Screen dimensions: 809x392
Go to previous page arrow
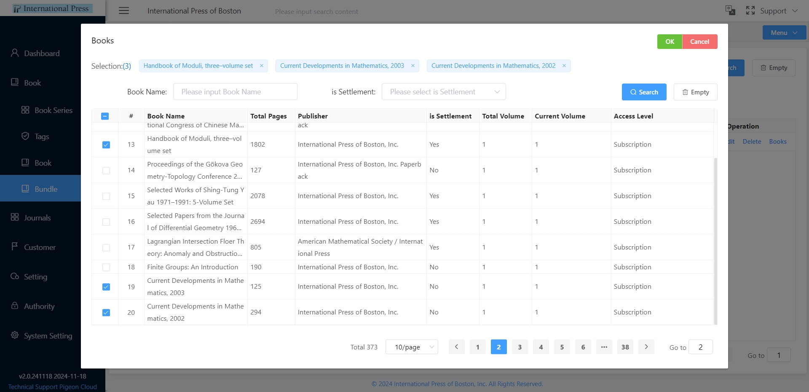pos(456,347)
